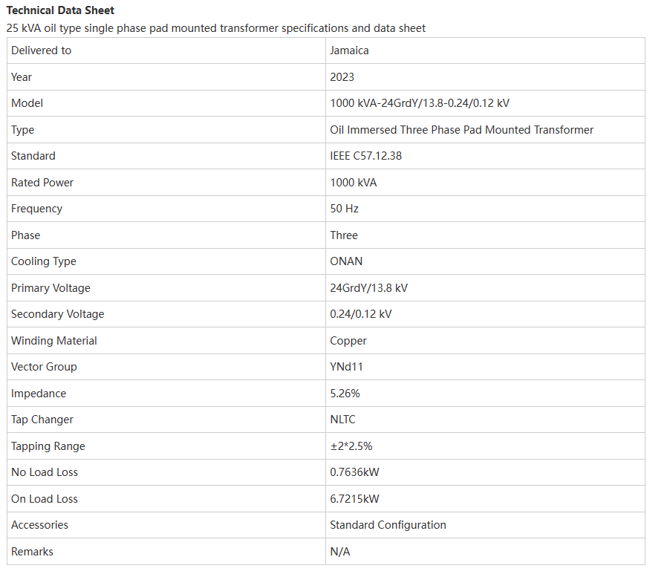Click the Primary Voltage 24GrdY/13.8 kV value
Image resolution: width=670 pixels, height=574 pixels.
click(368, 288)
